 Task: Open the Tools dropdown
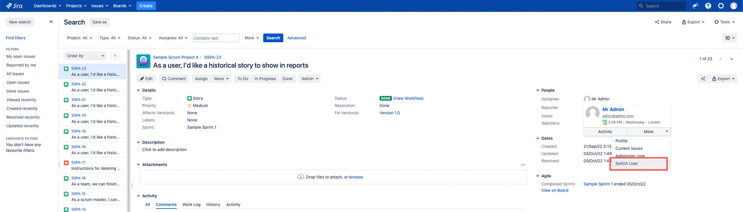[724, 22]
